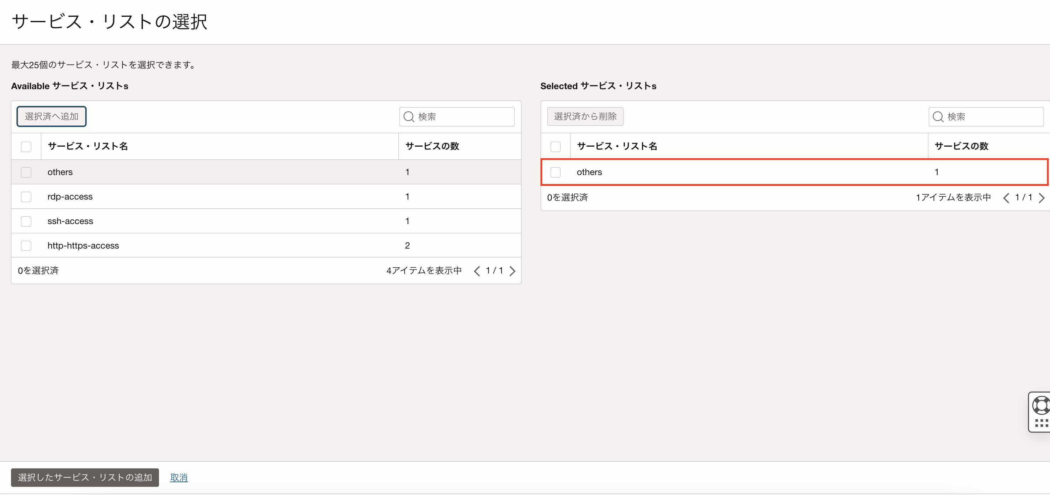Viewport: 1050px width, 495px height.
Task: Check the others row in Available list
Action: 26,172
